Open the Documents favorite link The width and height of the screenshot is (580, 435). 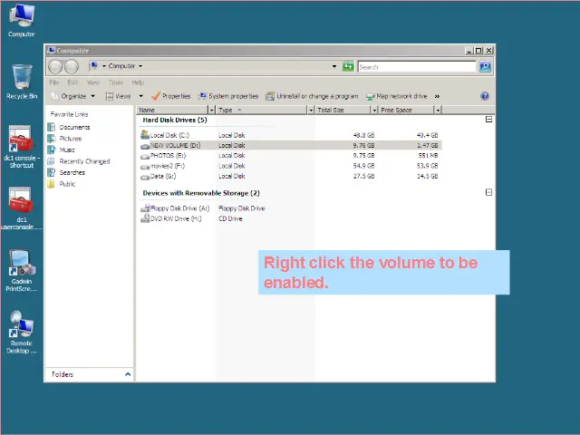point(74,128)
